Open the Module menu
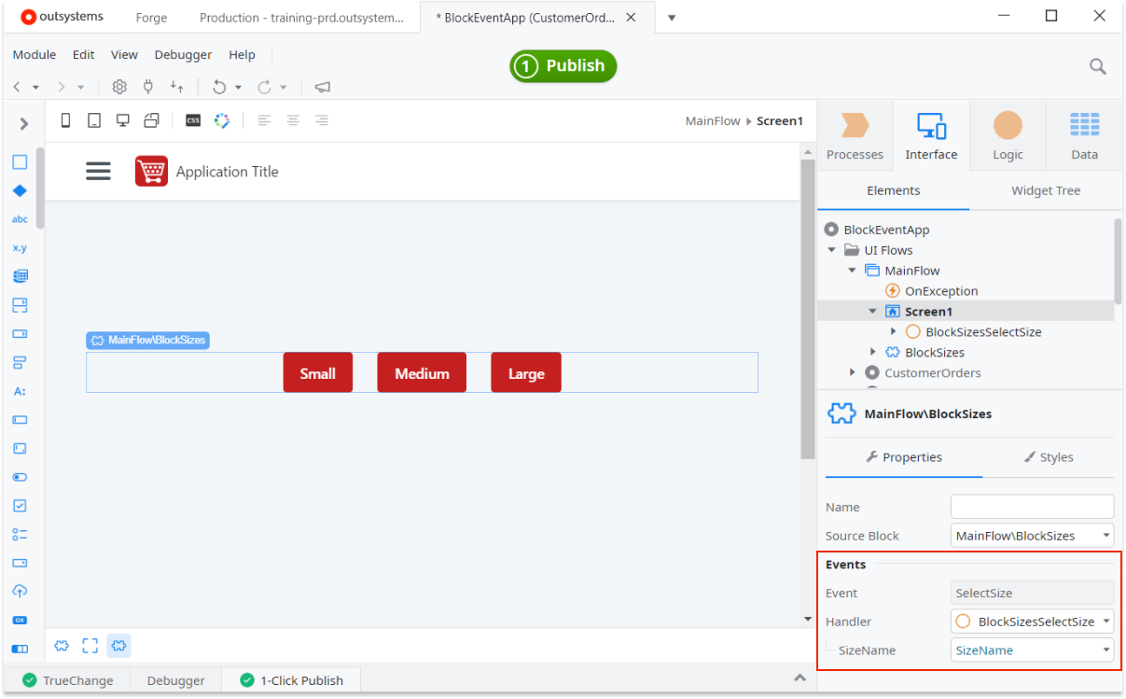Image resolution: width=1126 pixels, height=699 pixels. tap(35, 55)
